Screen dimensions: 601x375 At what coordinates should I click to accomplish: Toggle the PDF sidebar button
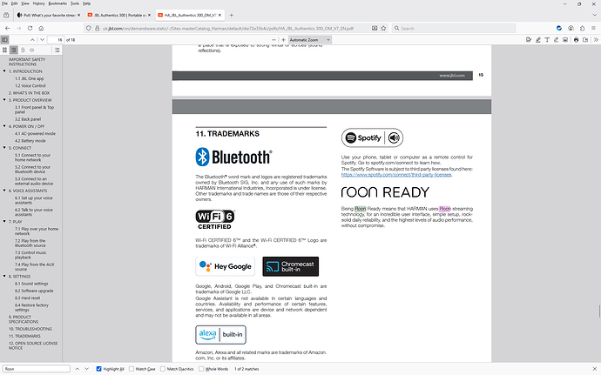point(4,39)
